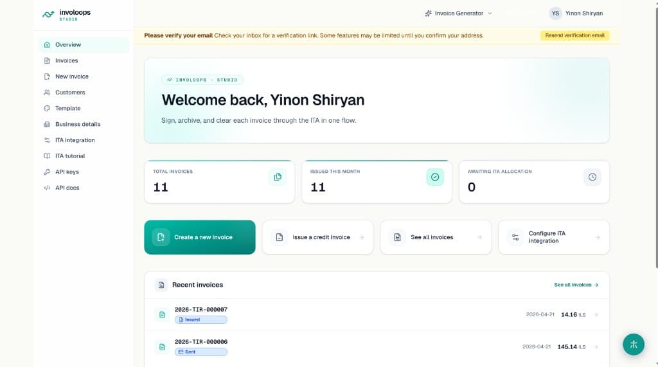Click the See all invoices quick action card
Screen dimensions: 658x367
(436, 237)
